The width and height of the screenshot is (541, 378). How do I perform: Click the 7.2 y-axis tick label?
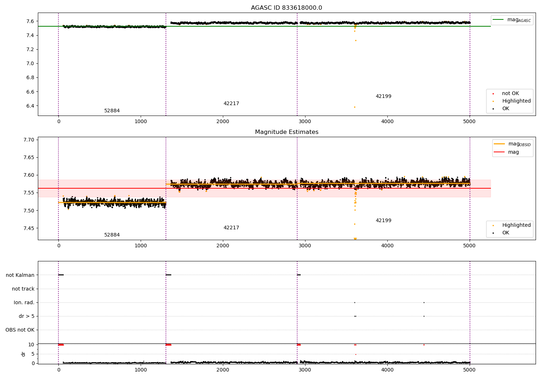[x=30, y=49]
